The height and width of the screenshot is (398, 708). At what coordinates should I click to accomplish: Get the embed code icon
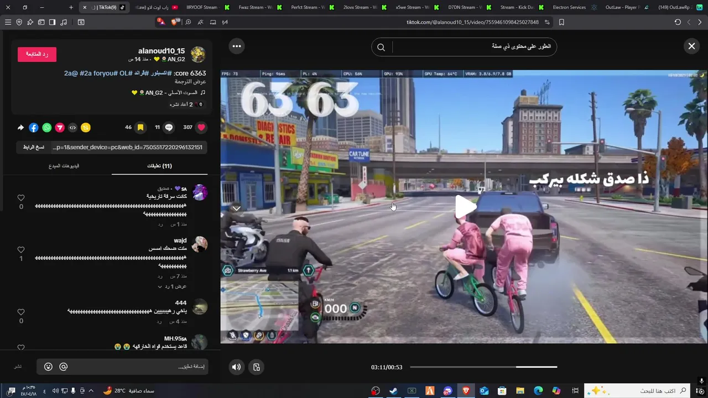click(x=72, y=127)
